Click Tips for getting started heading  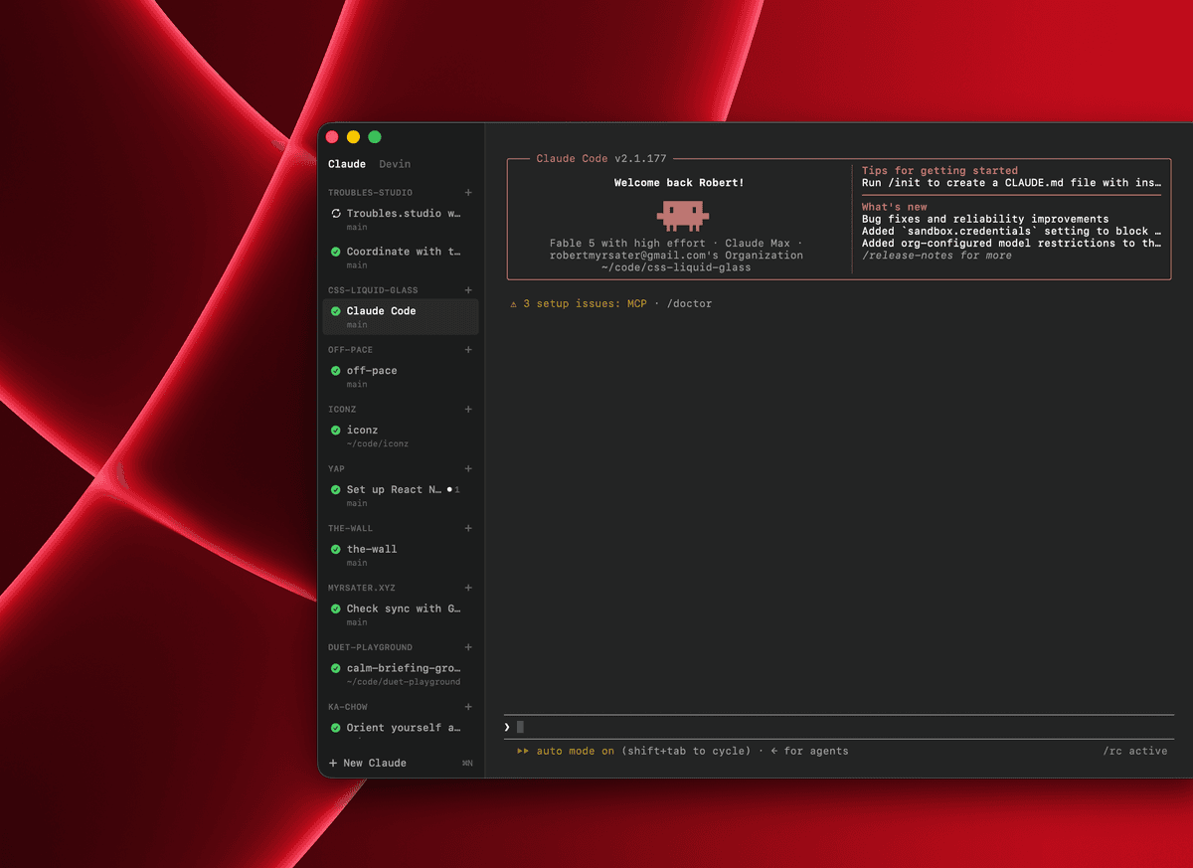tap(939, 171)
